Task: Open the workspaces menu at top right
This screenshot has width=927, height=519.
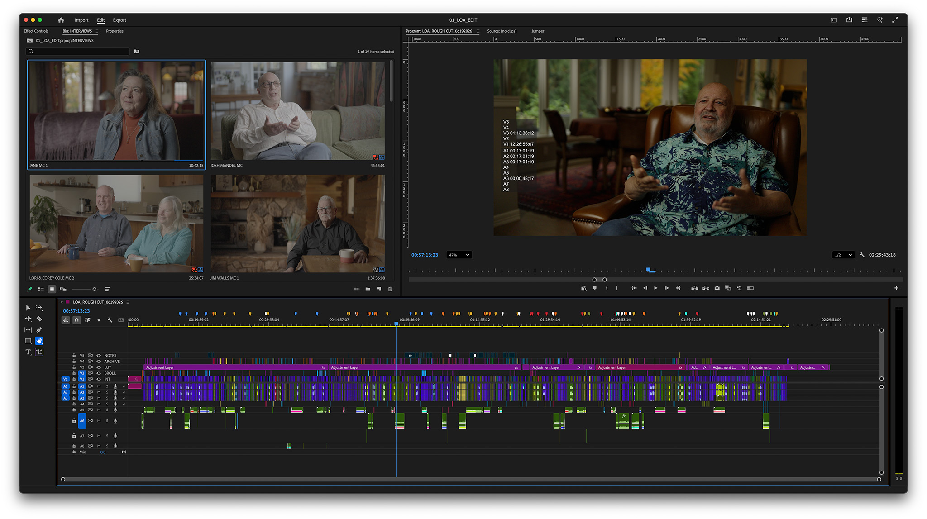Action: [865, 20]
